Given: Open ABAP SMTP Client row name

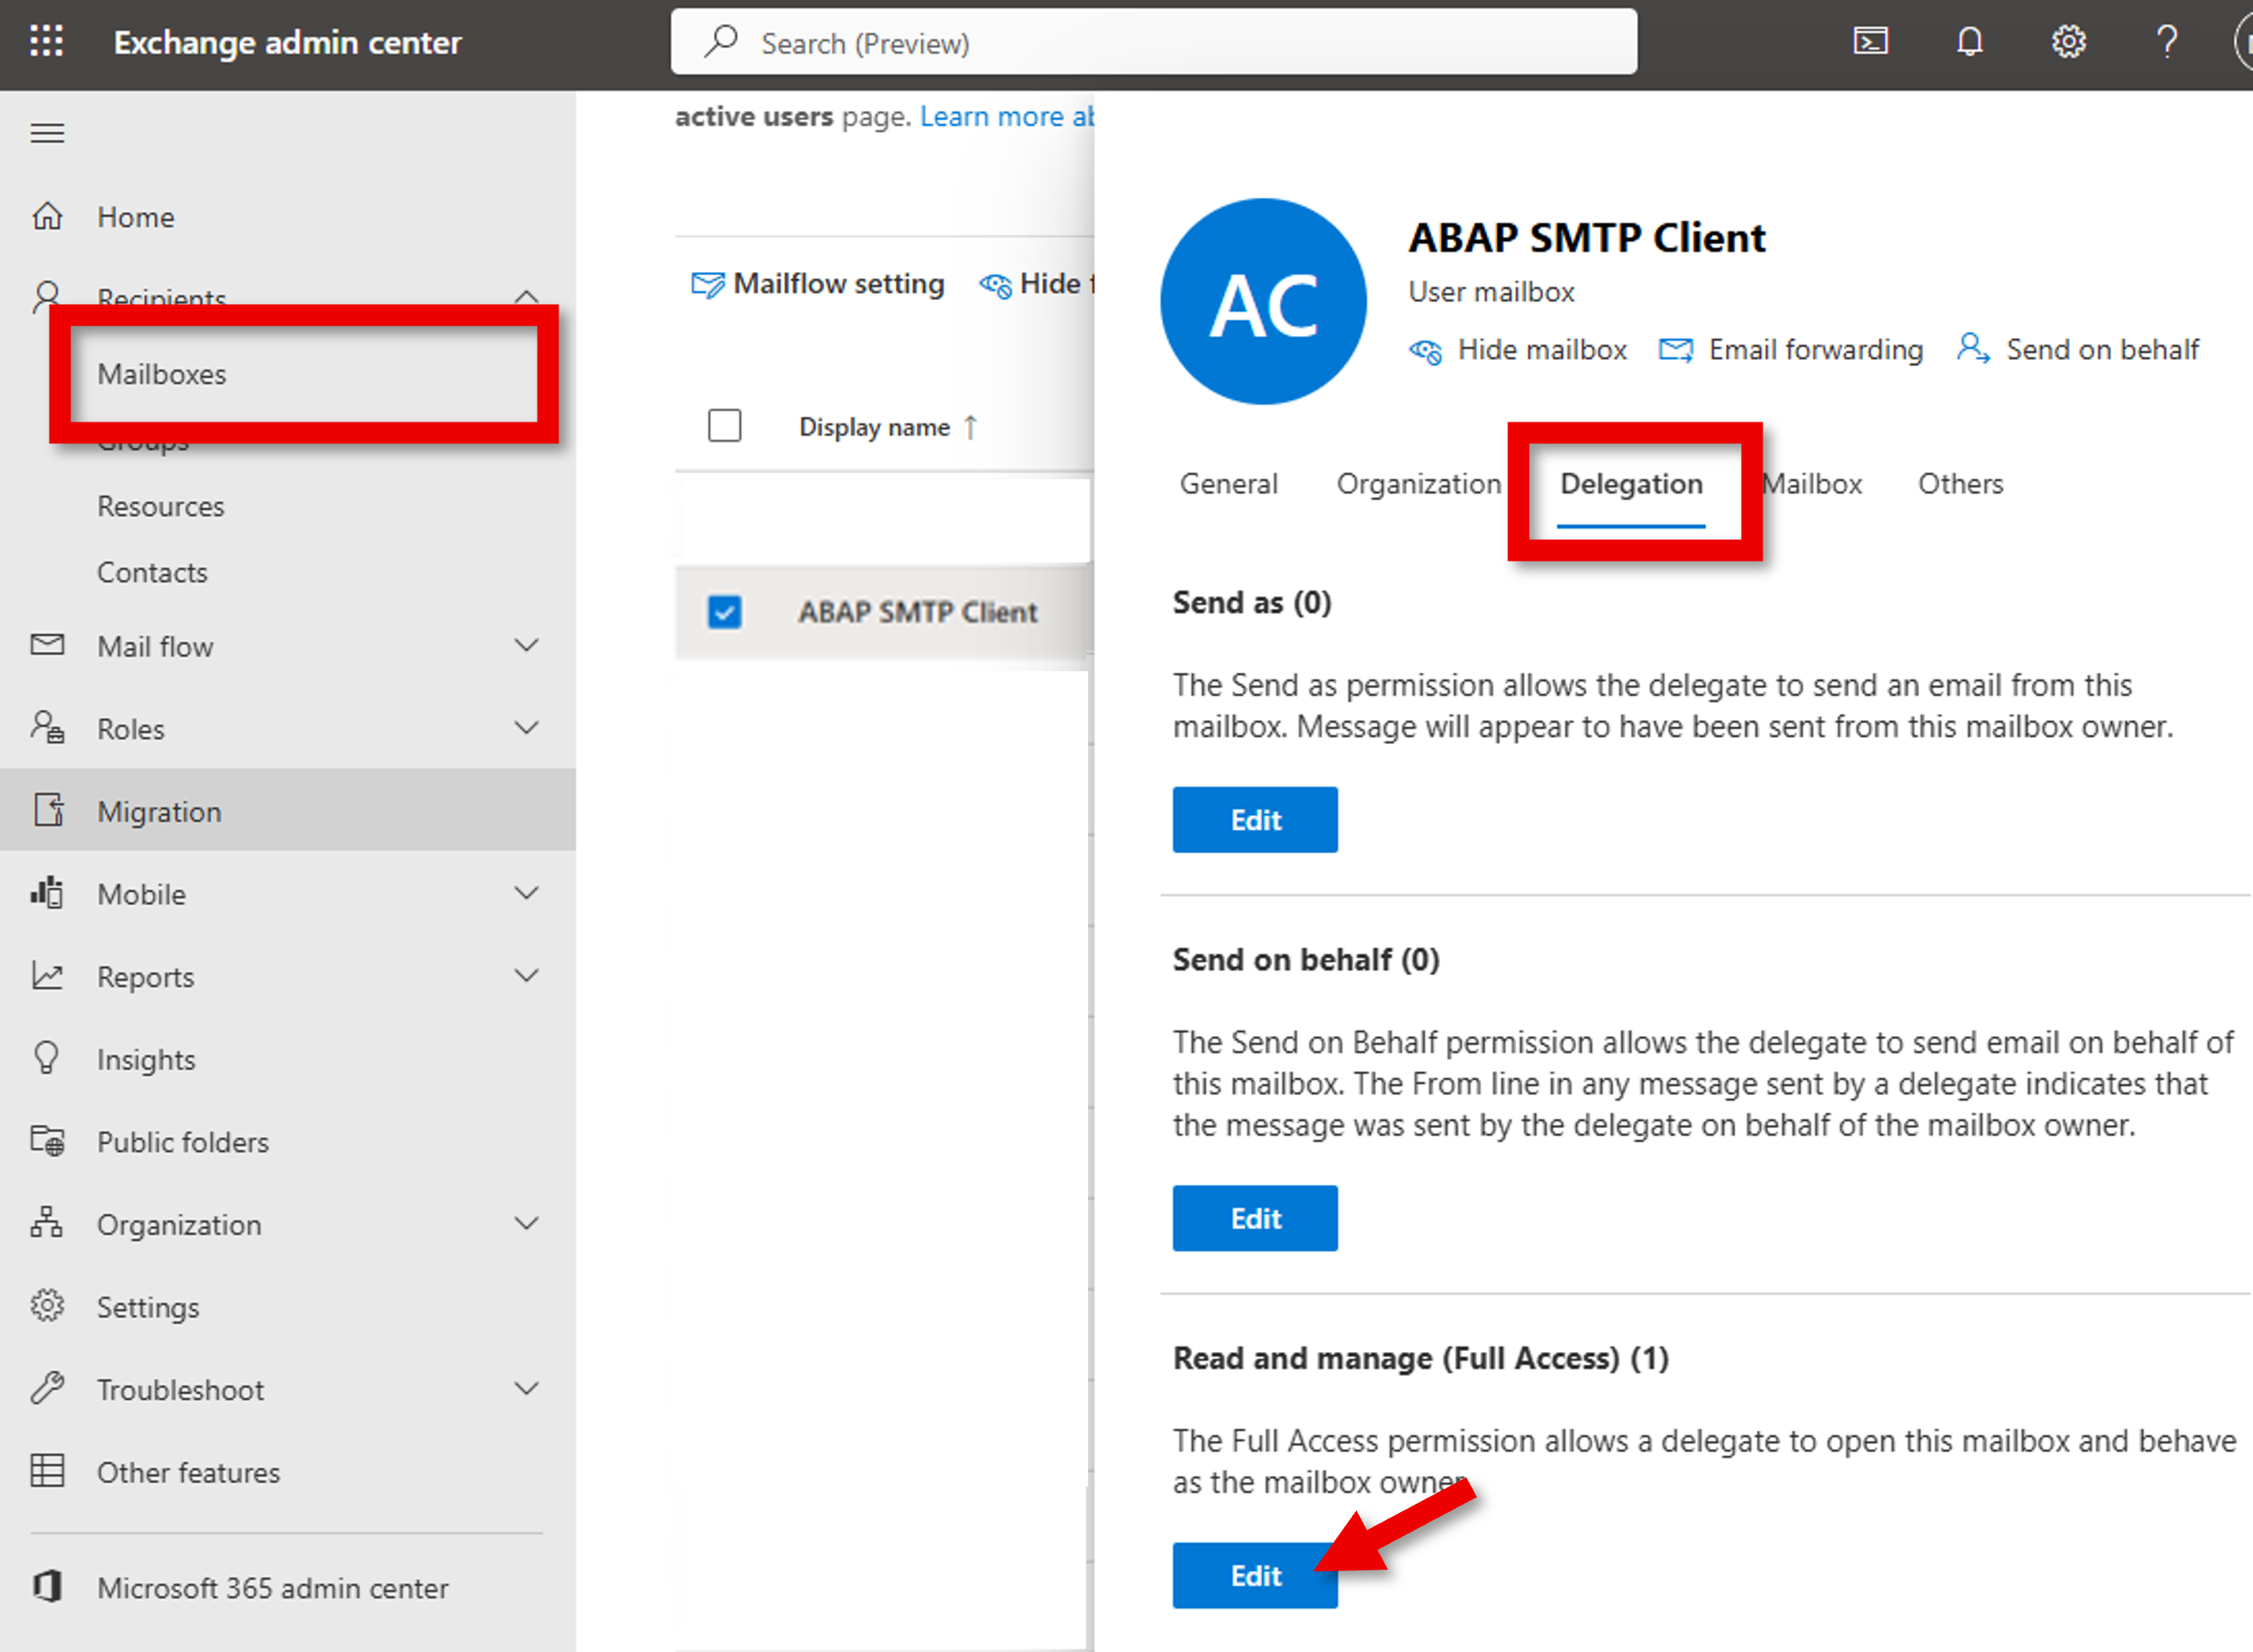Looking at the screenshot, I should (x=917, y=611).
